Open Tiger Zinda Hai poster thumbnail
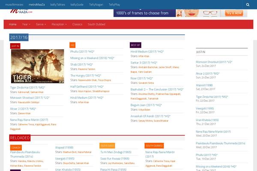 click(x=38, y=66)
